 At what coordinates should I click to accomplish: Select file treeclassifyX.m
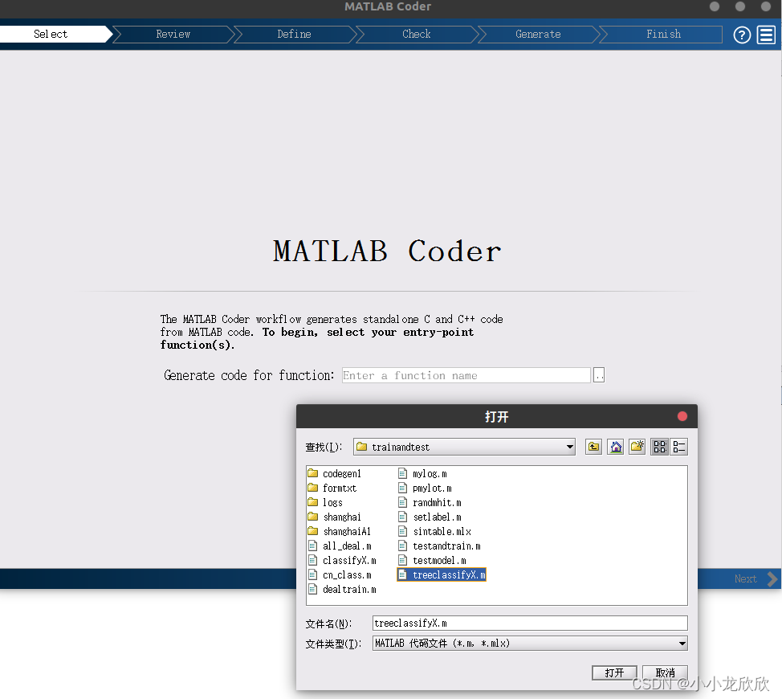(442, 574)
